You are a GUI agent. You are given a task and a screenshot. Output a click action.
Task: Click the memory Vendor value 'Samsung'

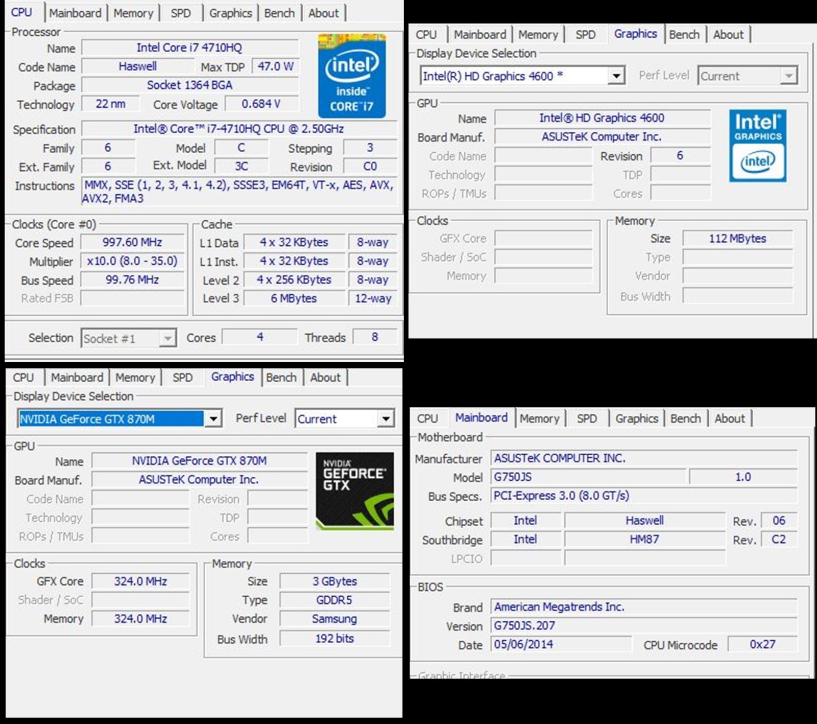335,619
